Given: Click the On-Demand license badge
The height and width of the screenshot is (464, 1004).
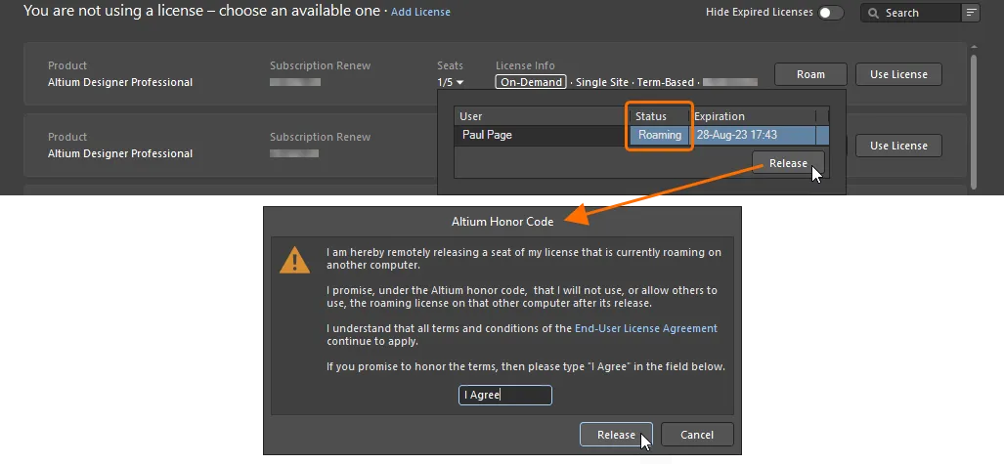Looking at the screenshot, I should (531, 82).
